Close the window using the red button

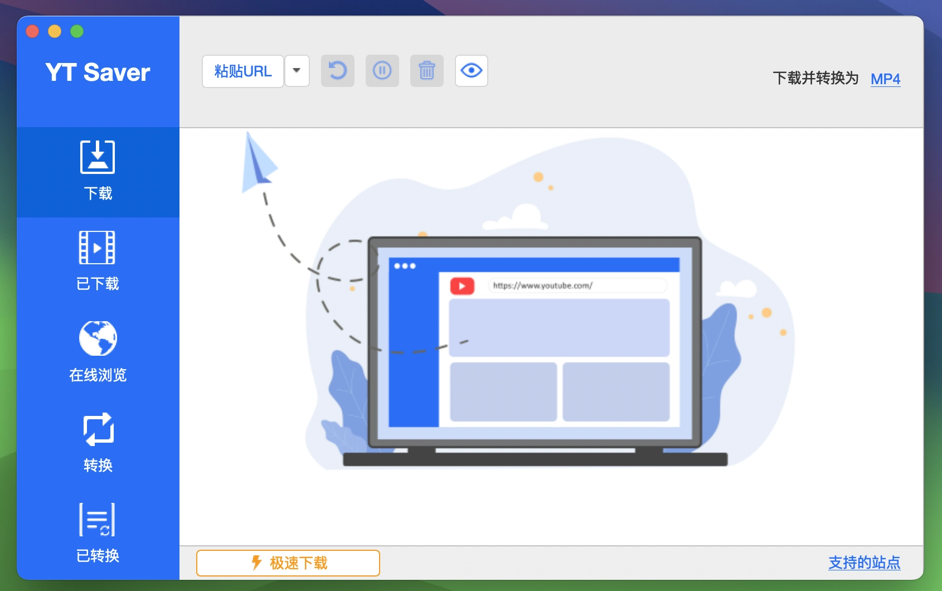click(32, 31)
